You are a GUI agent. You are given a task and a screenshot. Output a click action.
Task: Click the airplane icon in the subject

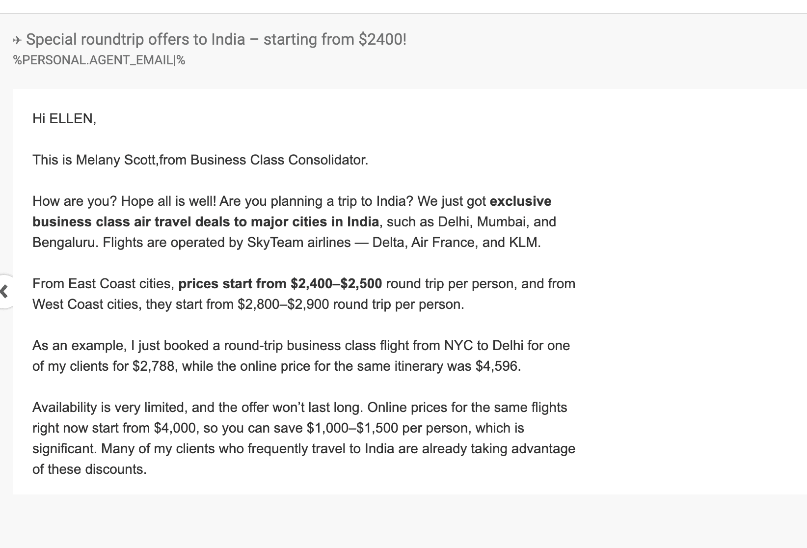(18, 40)
